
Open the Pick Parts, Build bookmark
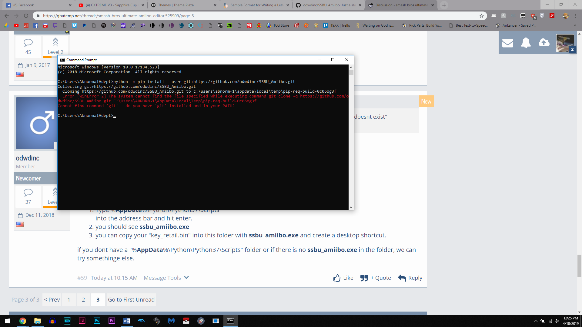click(422, 25)
